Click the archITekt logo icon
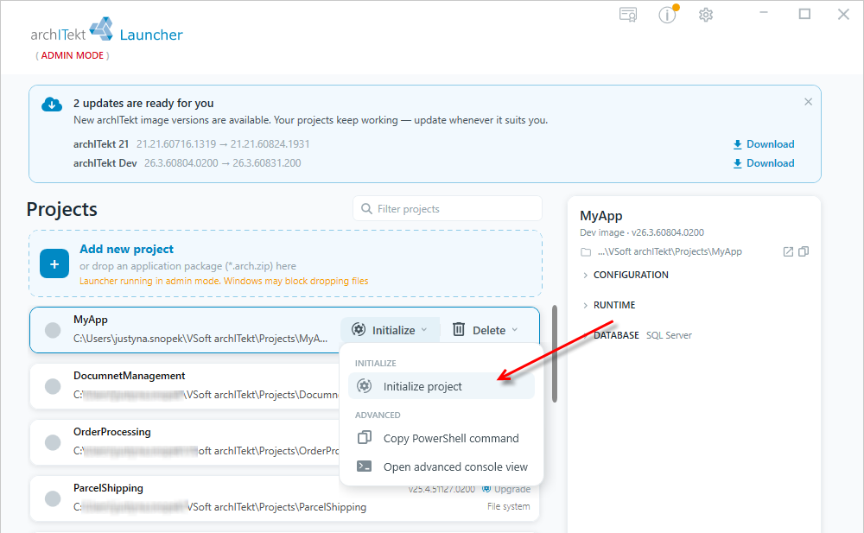The height and width of the screenshot is (533, 864). pos(101,29)
